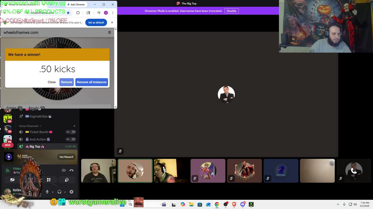373x209 pixels.
Task: Select the beige video participant tile
Action: [317, 171]
